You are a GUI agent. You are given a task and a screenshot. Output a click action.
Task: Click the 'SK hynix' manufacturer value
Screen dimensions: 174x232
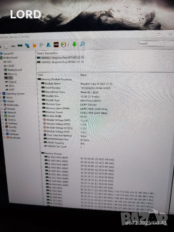[85, 140]
